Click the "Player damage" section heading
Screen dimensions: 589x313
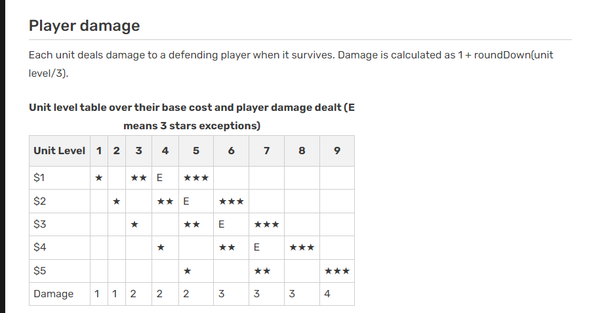[85, 26]
